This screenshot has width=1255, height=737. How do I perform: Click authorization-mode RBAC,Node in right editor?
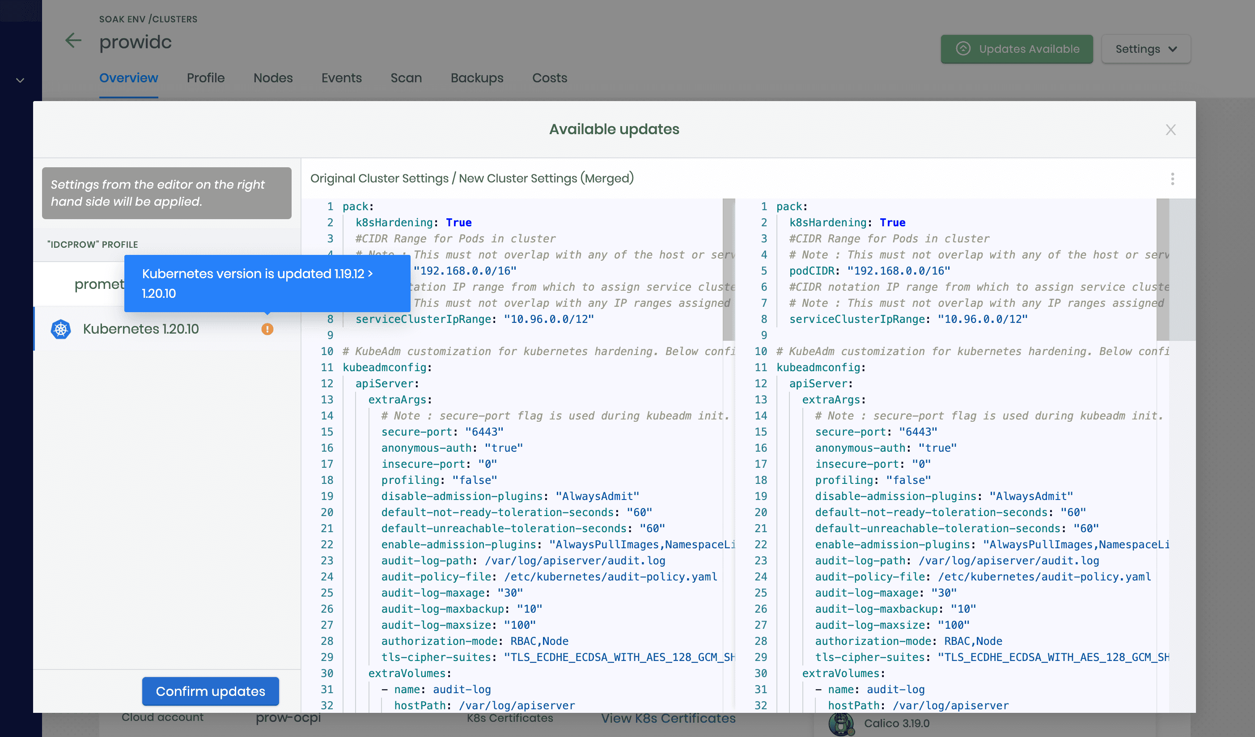click(x=908, y=641)
